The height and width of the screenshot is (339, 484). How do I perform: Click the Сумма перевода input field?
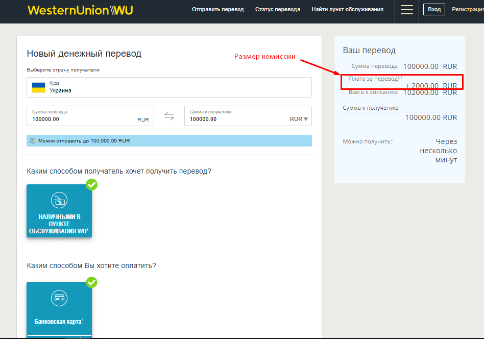(x=90, y=116)
